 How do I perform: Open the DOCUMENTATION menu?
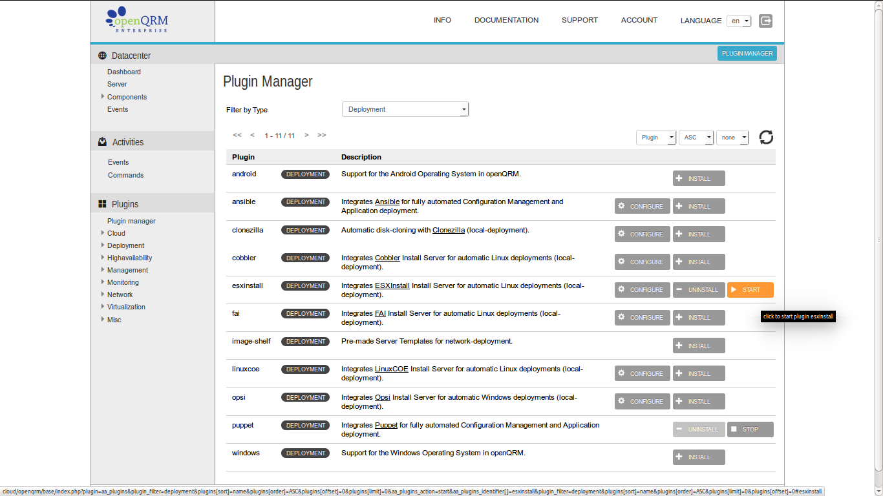(x=506, y=20)
